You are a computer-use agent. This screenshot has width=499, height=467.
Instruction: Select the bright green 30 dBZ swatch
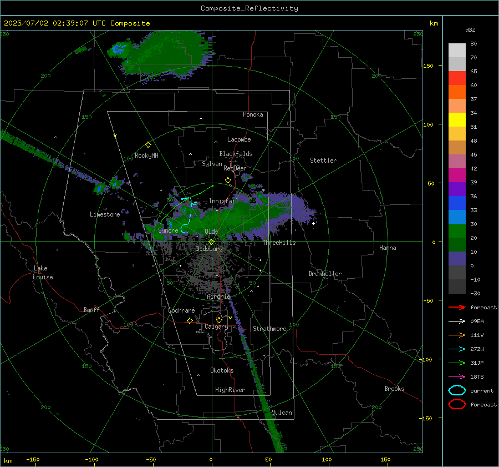[x=457, y=231]
